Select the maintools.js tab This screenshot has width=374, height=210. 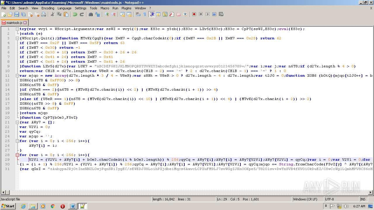(x=14, y=22)
